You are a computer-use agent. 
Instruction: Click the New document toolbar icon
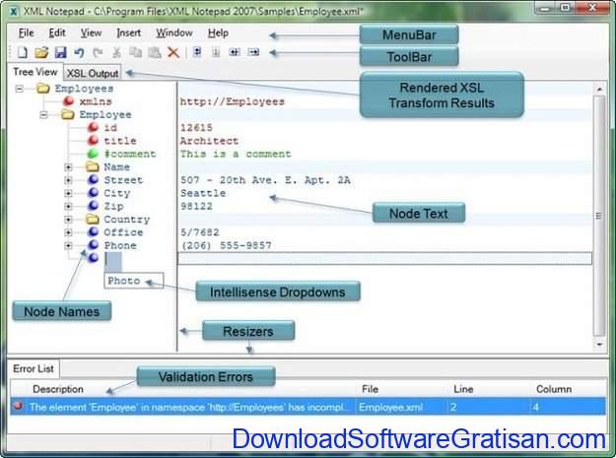[x=23, y=52]
